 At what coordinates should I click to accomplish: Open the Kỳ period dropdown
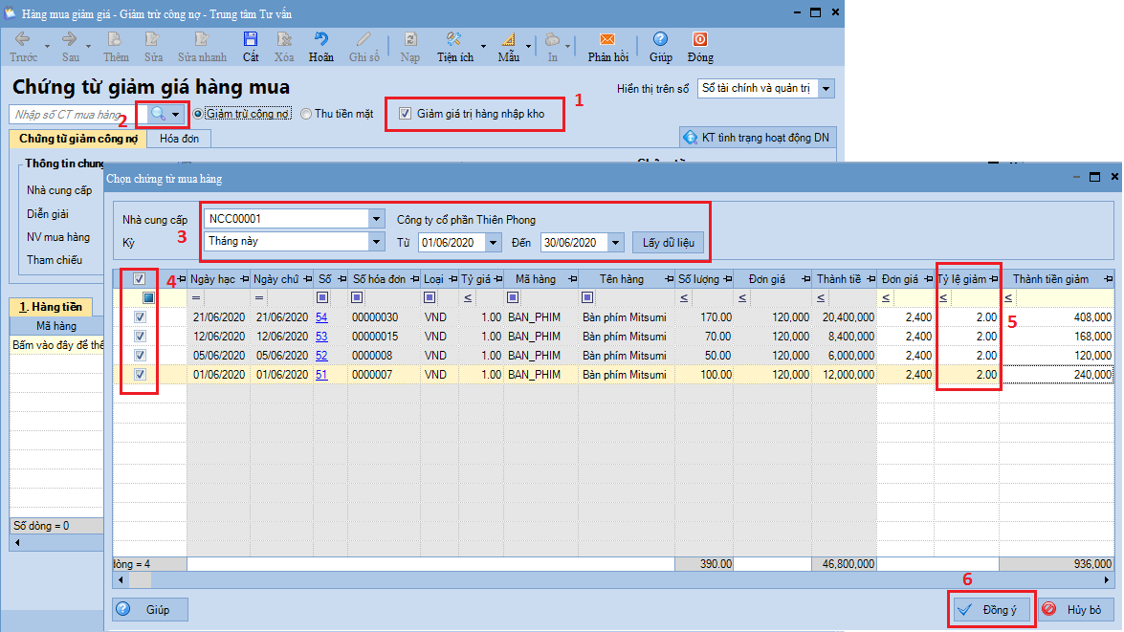[x=376, y=242]
